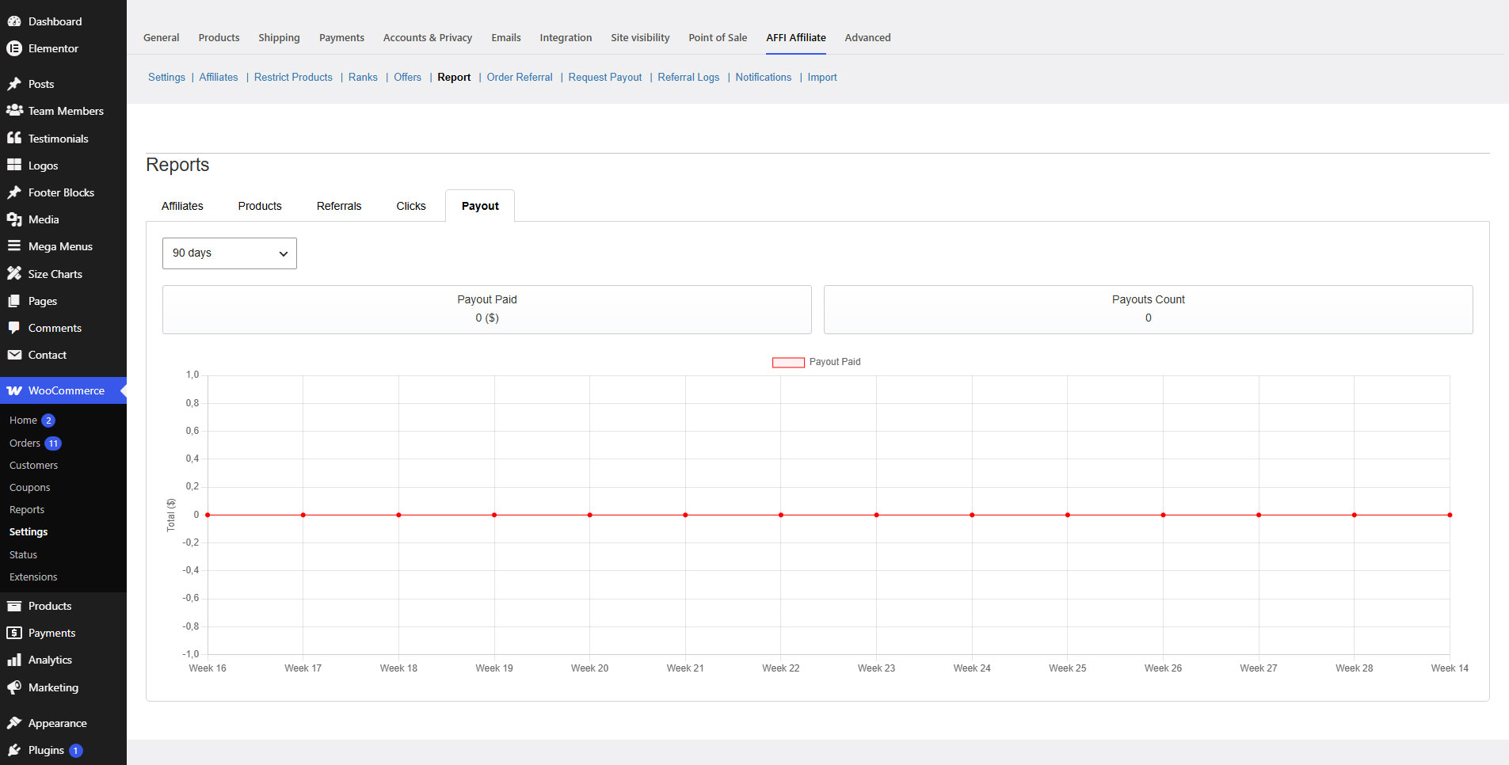1509x765 pixels.
Task: Open the Affiliates sub-link
Action: (x=219, y=77)
